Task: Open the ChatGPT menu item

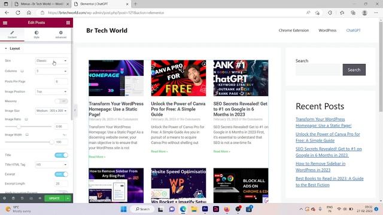Action: [353, 30]
